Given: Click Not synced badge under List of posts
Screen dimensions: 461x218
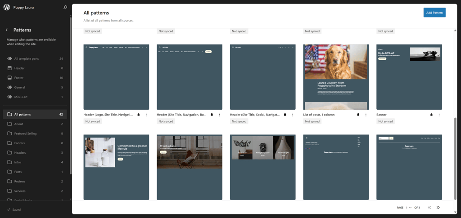Looking at the screenshot, I should click(313, 121).
